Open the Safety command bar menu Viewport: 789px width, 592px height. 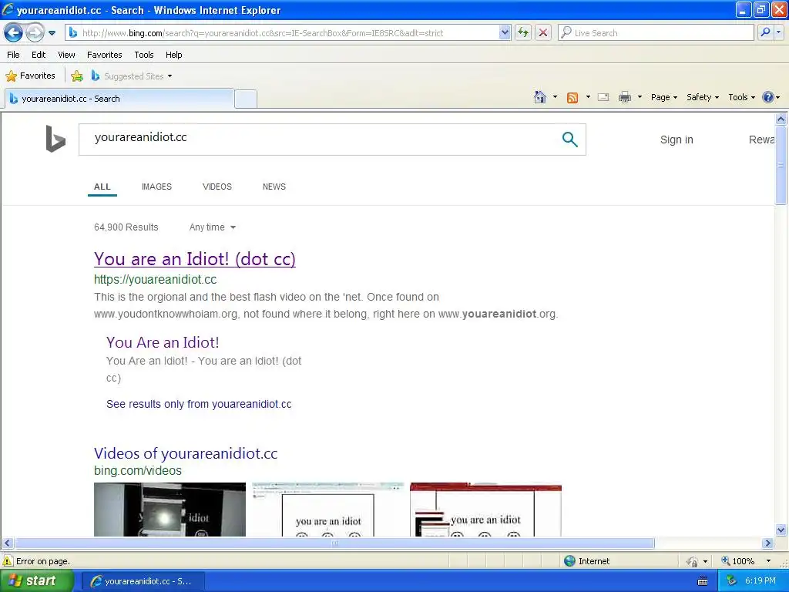pyautogui.click(x=703, y=97)
